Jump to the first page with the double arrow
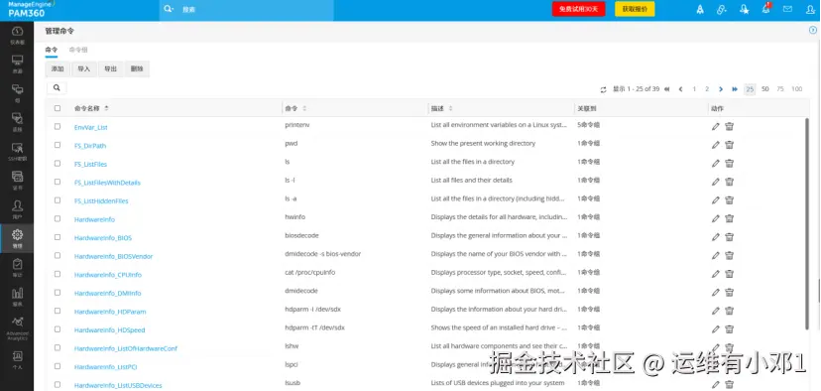821x391 pixels. tap(666, 89)
